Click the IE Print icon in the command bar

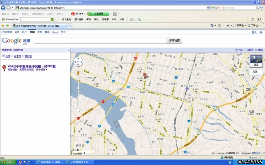pyautogui.click(x=228, y=26)
